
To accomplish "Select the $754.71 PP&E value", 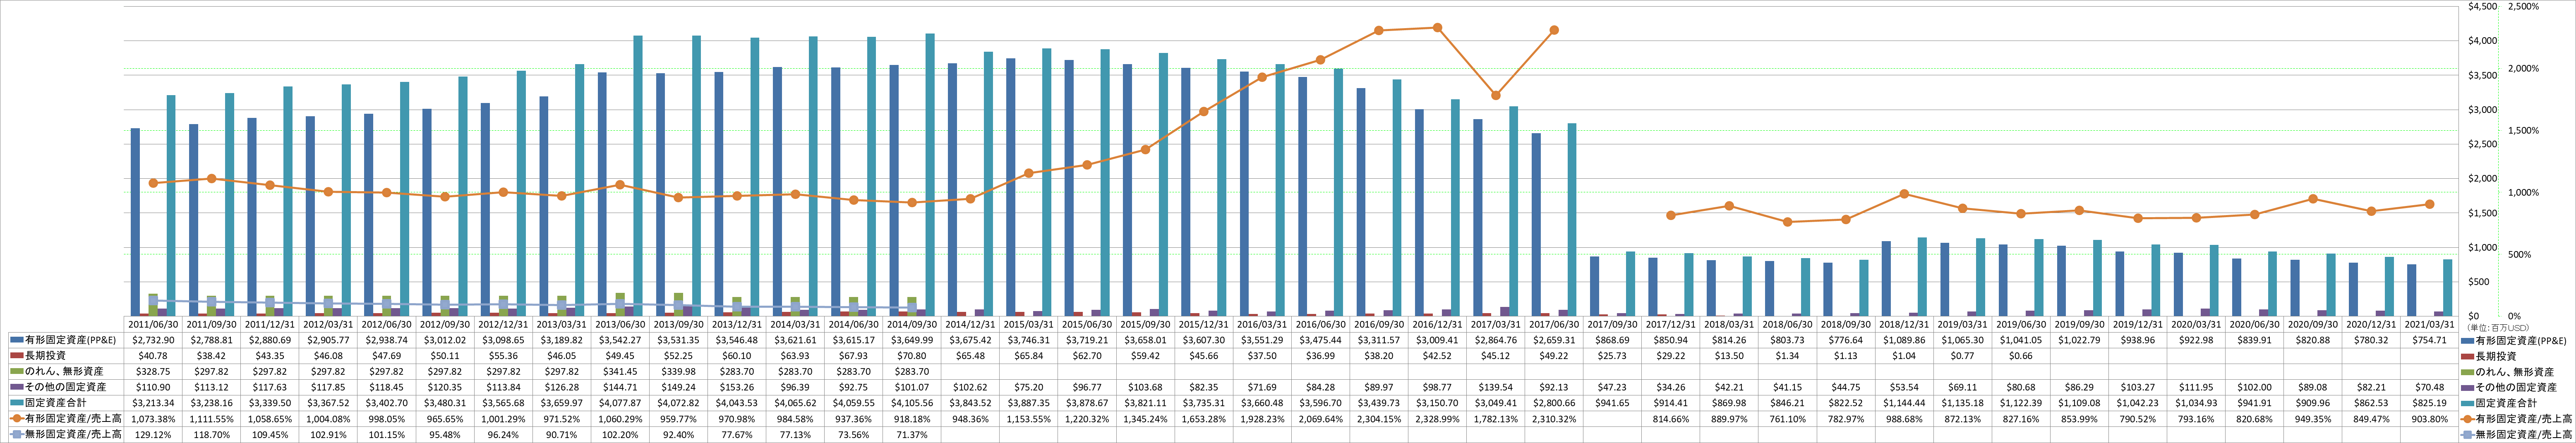I will (x=2429, y=340).
